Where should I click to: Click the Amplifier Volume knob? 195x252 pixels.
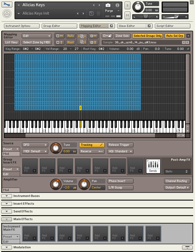(56, 184)
